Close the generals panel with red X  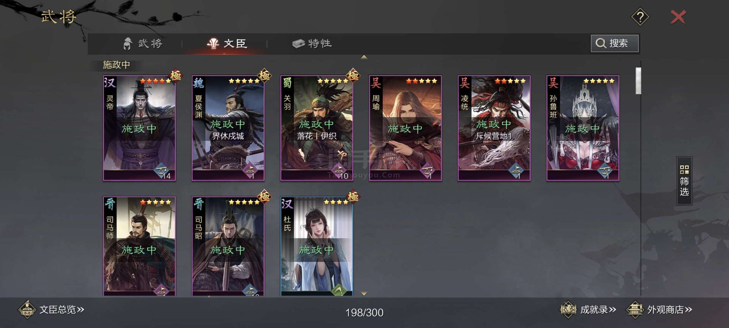point(678,17)
